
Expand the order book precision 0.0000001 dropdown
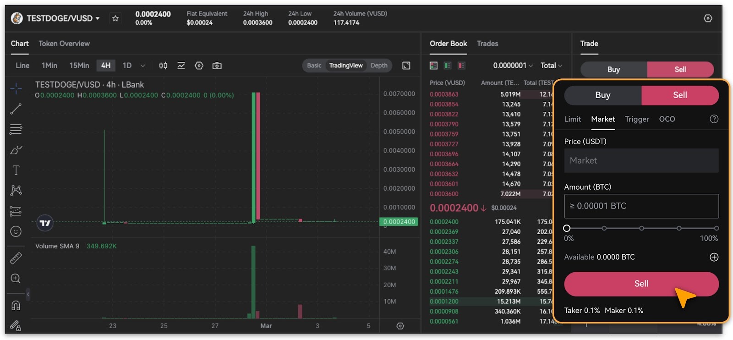[x=513, y=66]
